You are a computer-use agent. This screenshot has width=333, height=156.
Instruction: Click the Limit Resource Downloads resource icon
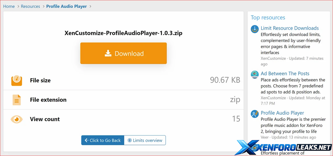click(255, 29)
